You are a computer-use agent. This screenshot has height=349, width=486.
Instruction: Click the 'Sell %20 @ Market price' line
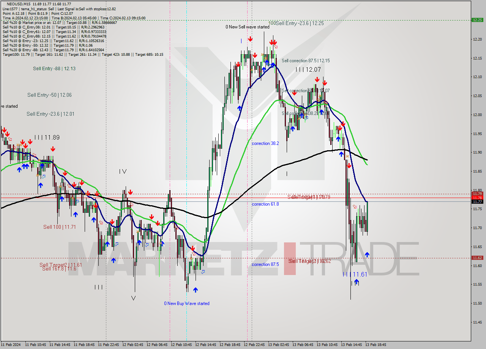point(60,22)
